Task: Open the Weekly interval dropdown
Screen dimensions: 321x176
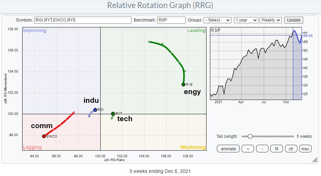Action: pyautogui.click(x=271, y=20)
